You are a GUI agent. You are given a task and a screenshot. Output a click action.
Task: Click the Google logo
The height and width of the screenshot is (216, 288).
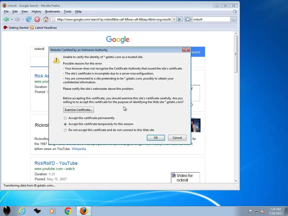[118, 39]
